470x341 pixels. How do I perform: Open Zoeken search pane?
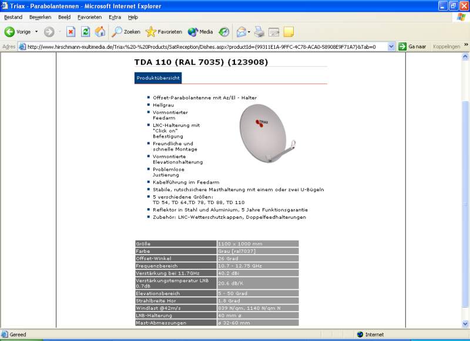tap(126, 32)
